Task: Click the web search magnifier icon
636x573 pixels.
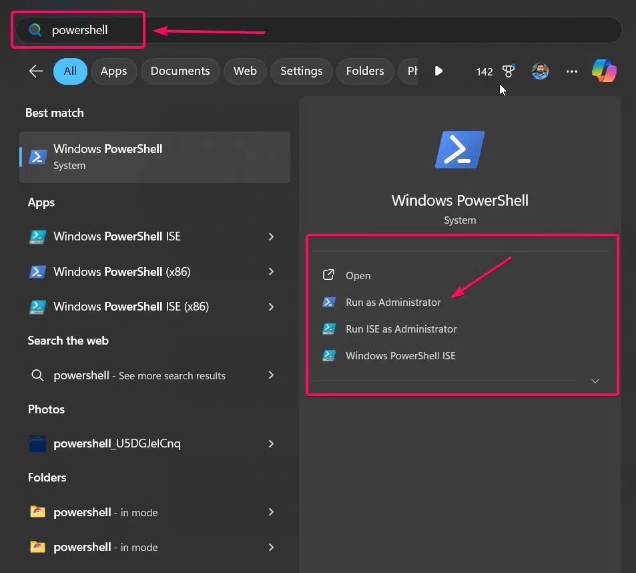Action: point(37,375)
